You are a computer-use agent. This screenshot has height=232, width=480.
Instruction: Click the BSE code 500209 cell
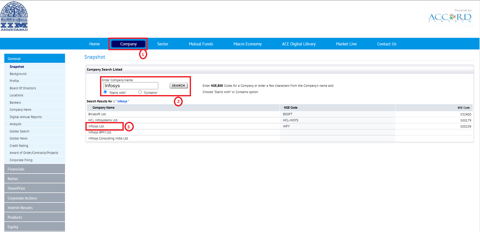pos(466,126)
